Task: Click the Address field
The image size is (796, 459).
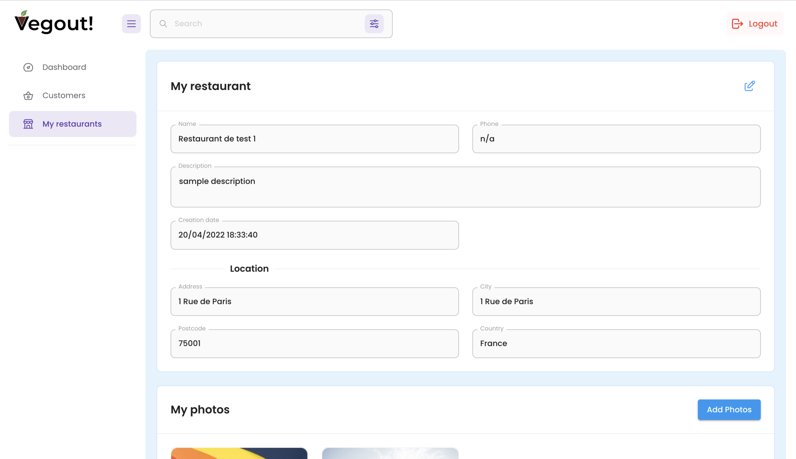Action: 314,301
